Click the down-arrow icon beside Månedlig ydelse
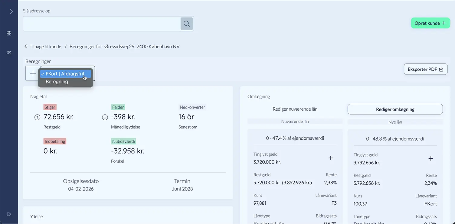Viewport: 455px width, 224px height. tap(105, 118)
